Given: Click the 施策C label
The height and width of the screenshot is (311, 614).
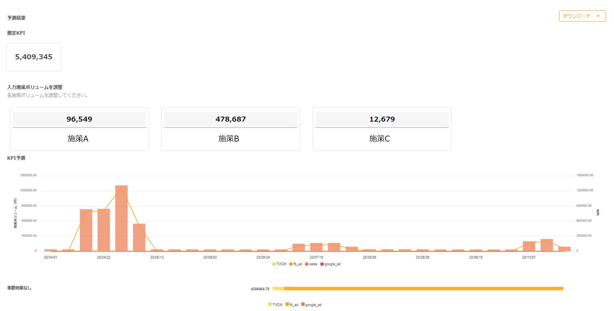Looking at the screenshot, I should pyautogui.click(x=379, y=139).
